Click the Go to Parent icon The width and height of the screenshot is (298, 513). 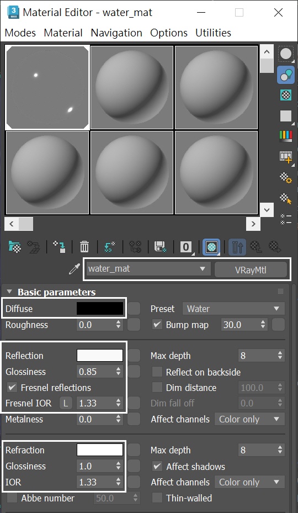(x=256, y=247)
